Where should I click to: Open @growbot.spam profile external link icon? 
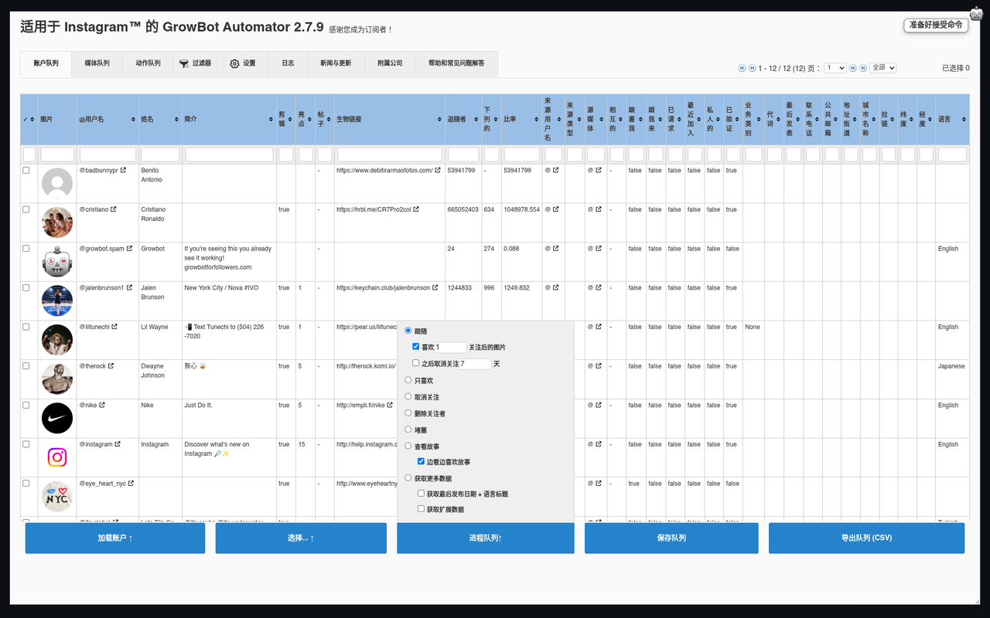tap(130, 249)
